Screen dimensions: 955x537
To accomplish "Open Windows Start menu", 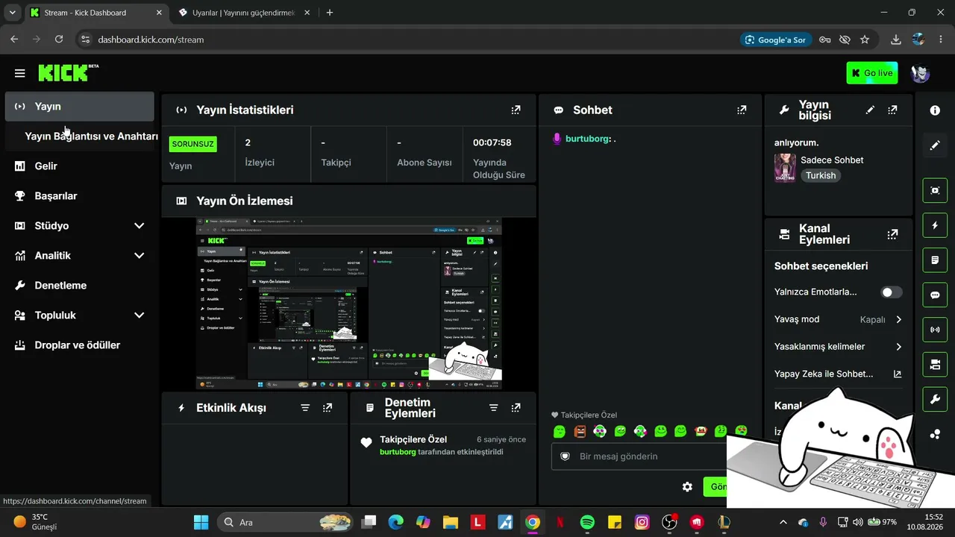I will 201,522.
